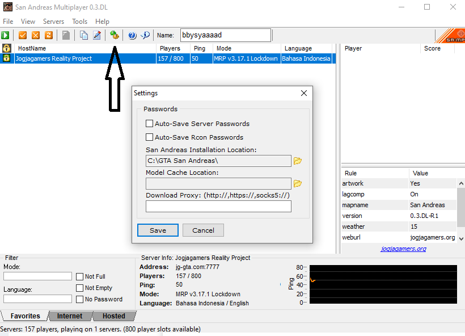
Task: Click the SA:MP logo in the toolbar
Action: [451, 36]
